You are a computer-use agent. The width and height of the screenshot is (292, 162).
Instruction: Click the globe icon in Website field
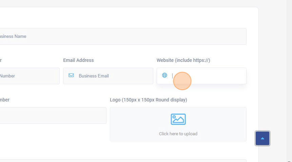(164, 75)
